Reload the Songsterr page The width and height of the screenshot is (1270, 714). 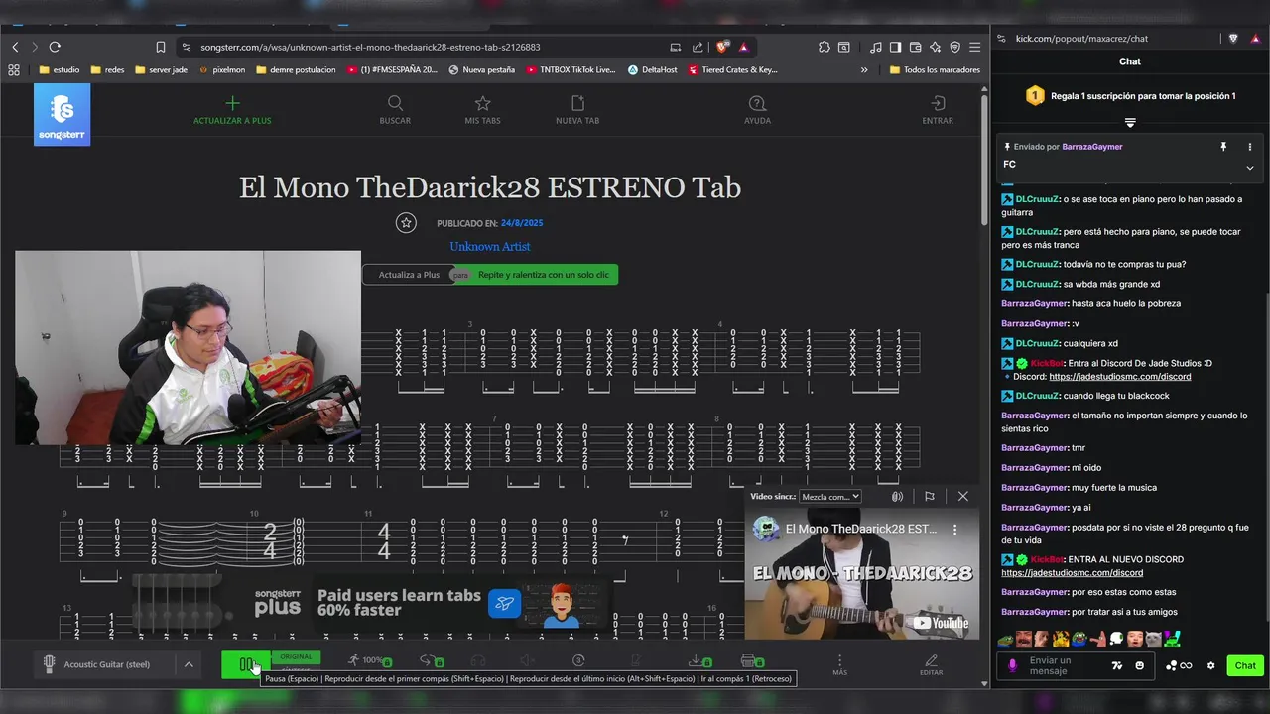[x=55, y=47]
